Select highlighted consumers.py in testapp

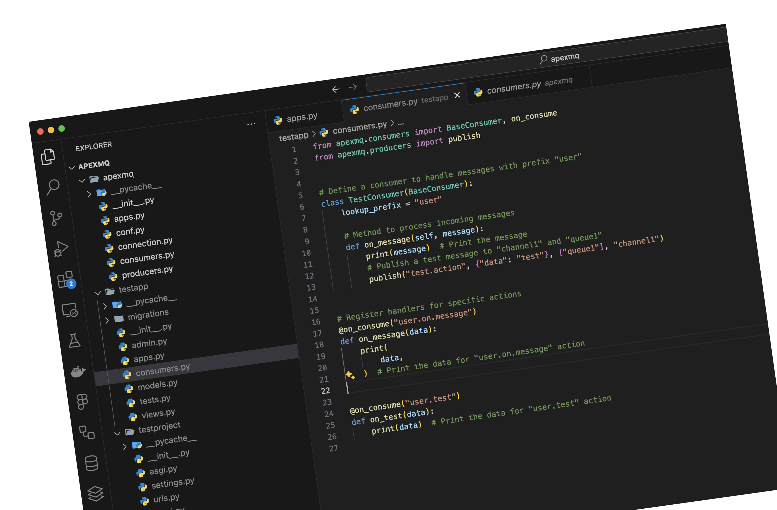[163, 370]
